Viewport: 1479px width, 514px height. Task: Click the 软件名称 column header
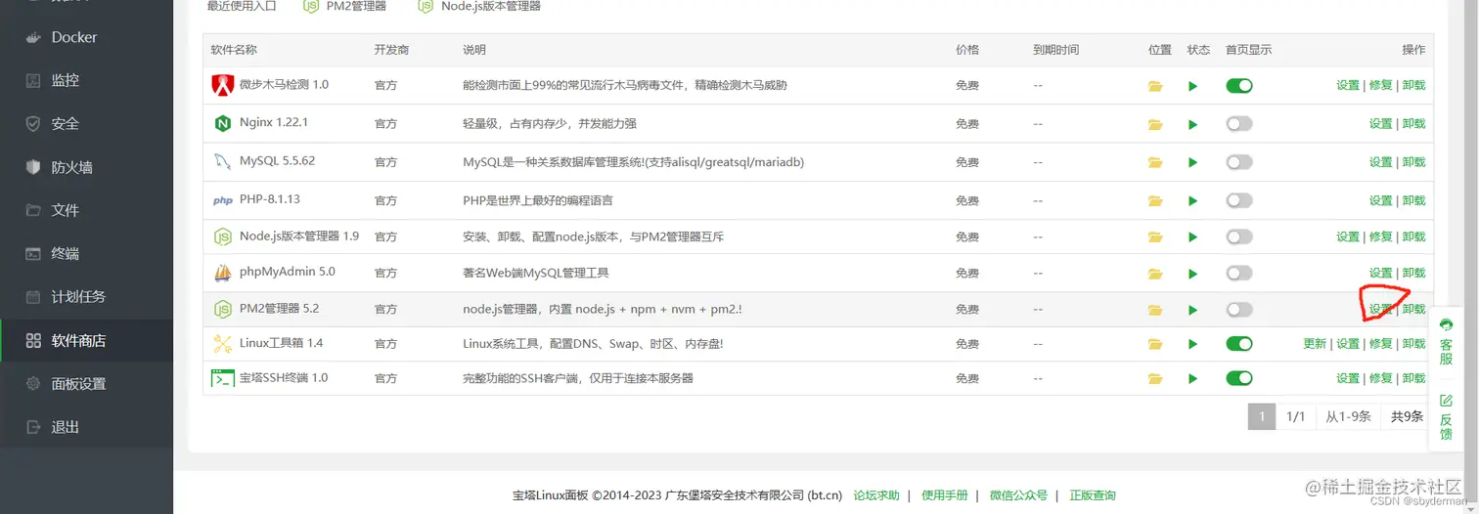coord(234,50)
